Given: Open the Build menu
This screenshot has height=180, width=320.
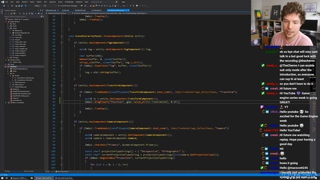Looking at the screenshot, I should 32,2.
